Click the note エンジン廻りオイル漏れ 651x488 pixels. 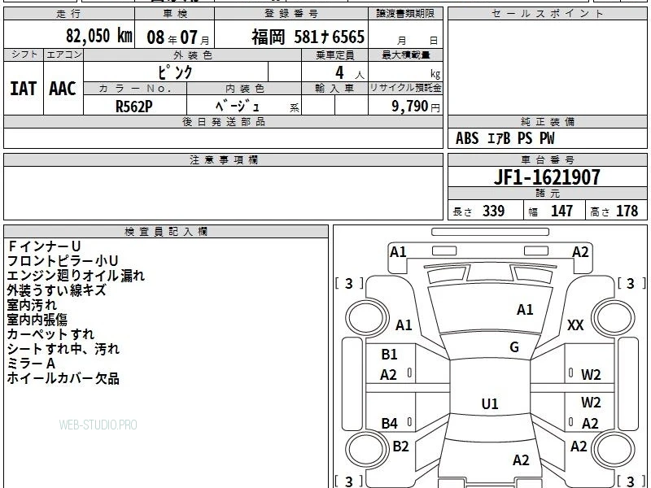coord(76,276)
